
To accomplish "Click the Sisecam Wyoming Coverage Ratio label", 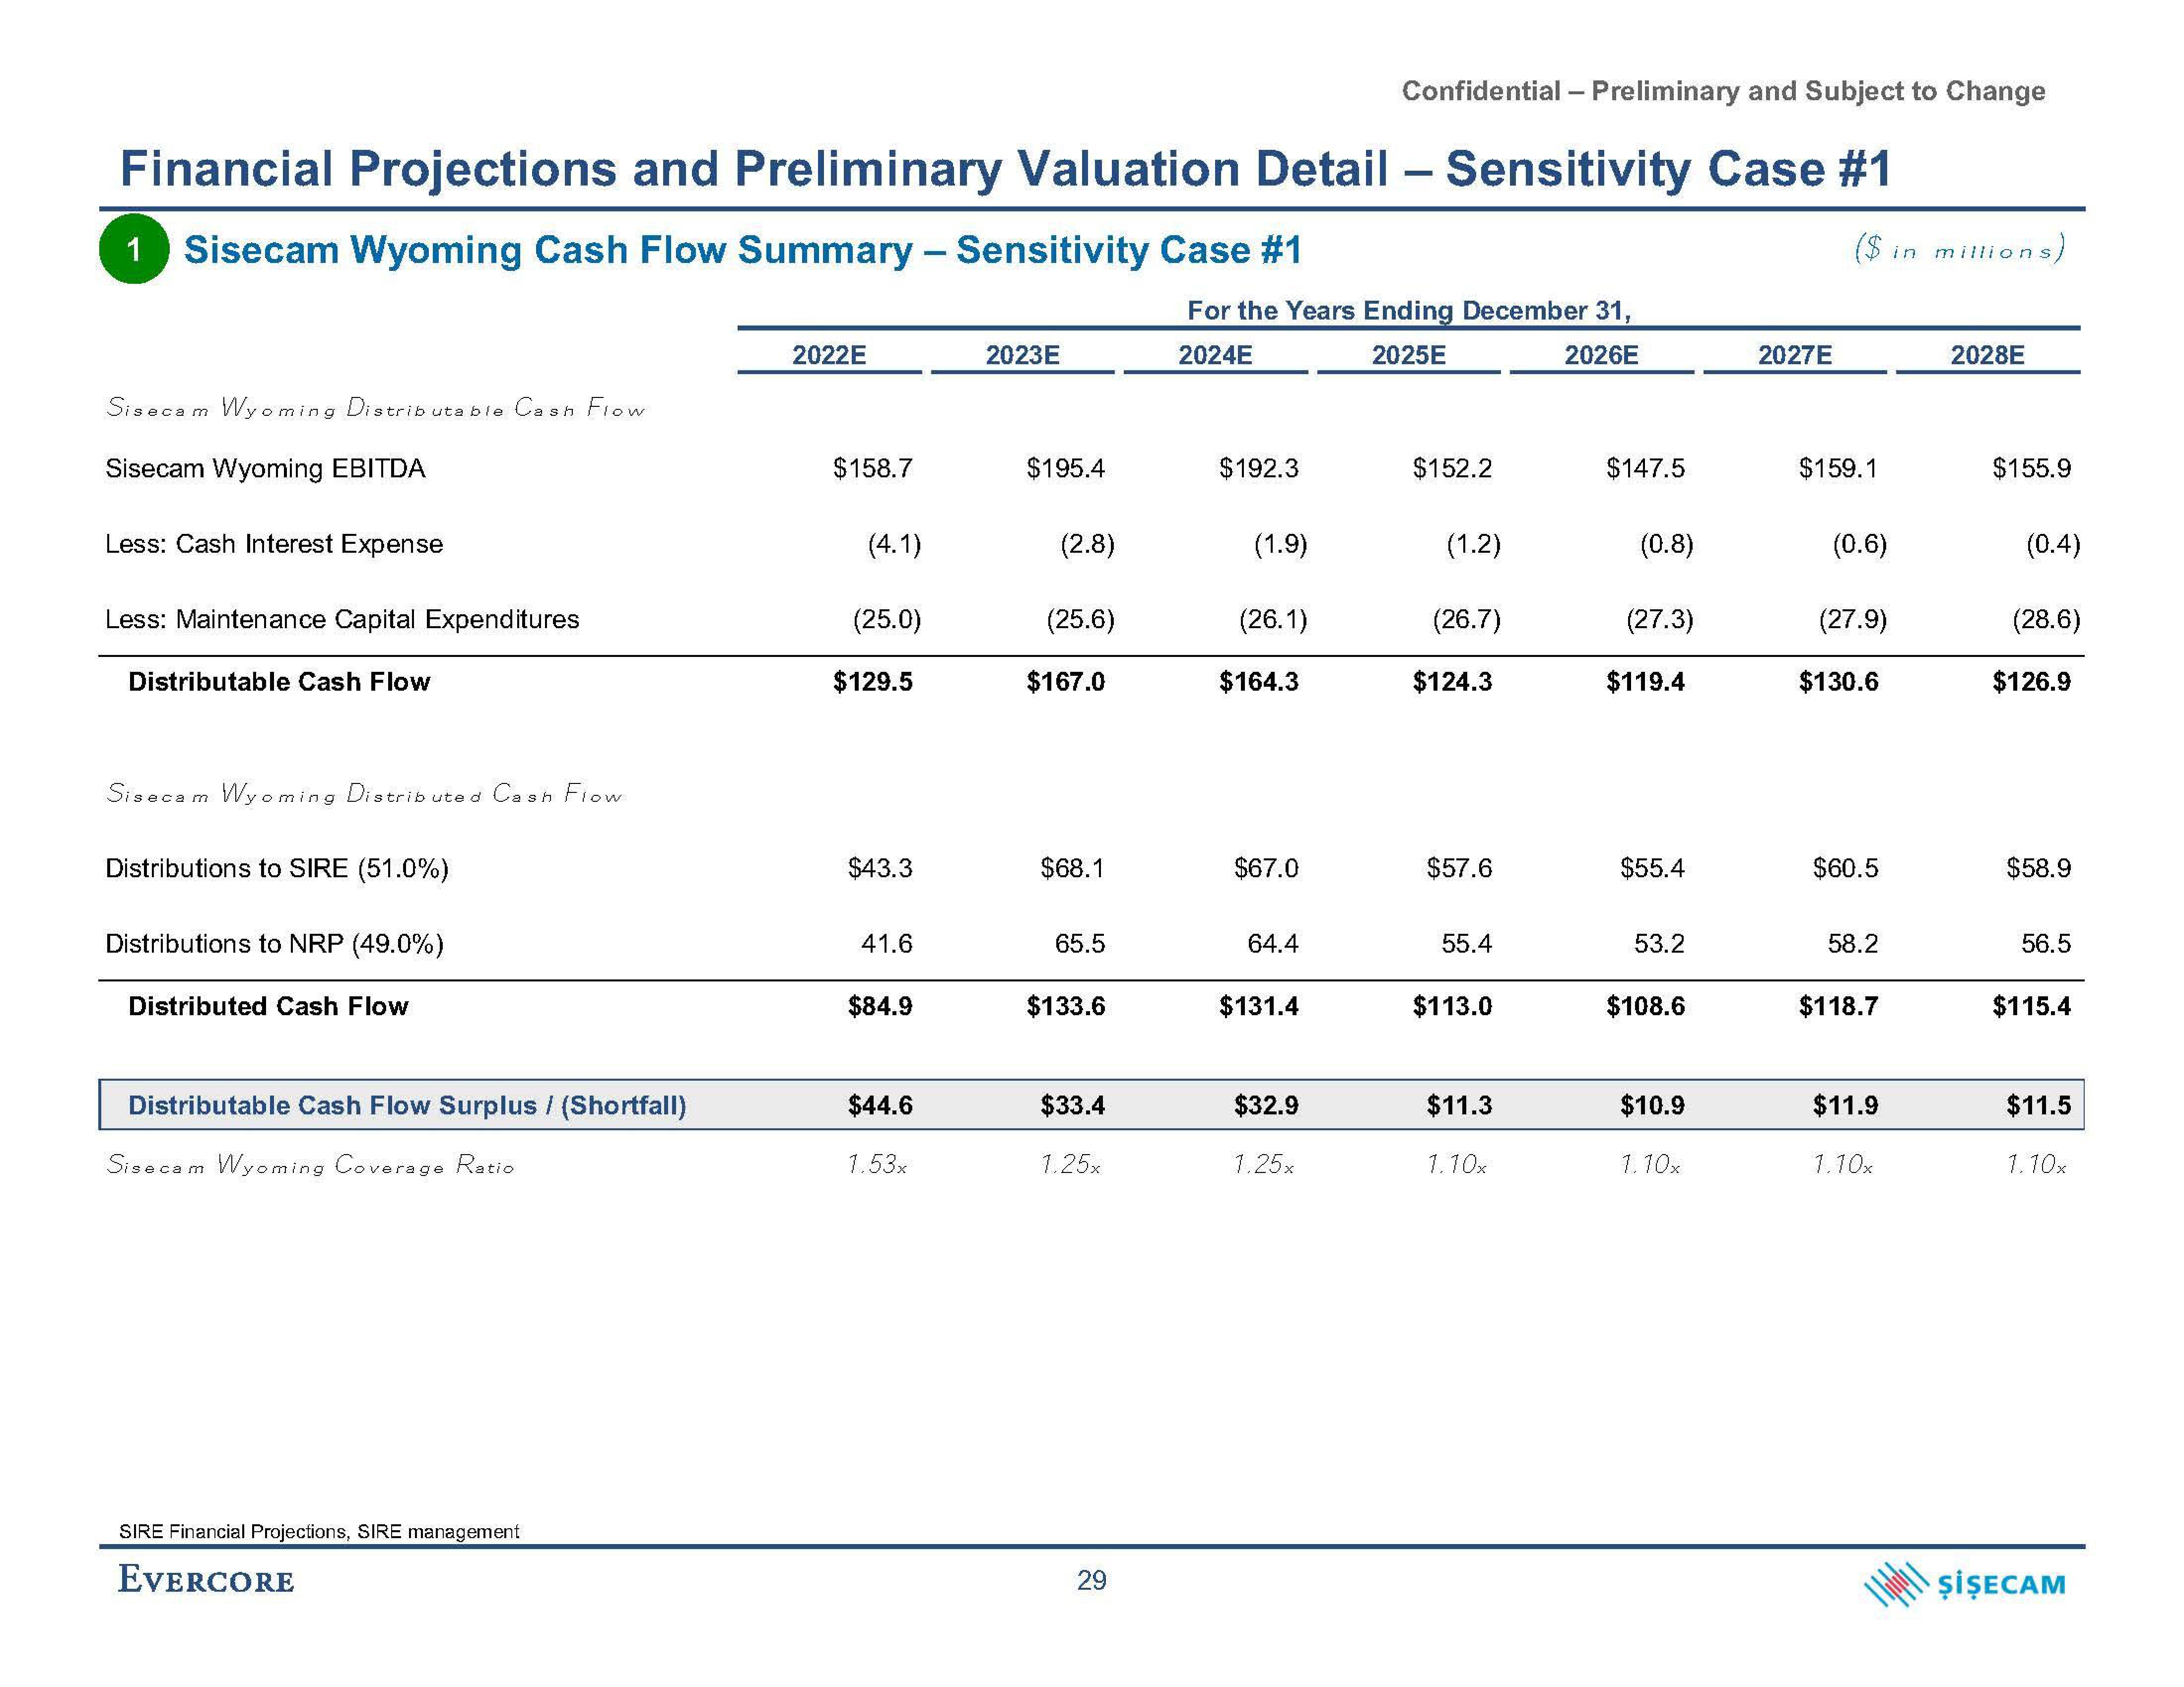I will (x=310, y=1166).
